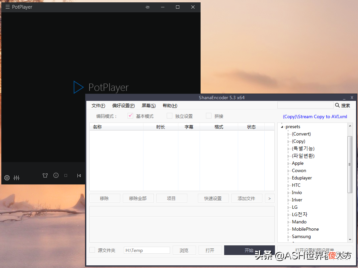Screen dimensions: 358x268
Task: Select the Invio tree item
Action: click(297, 192)
